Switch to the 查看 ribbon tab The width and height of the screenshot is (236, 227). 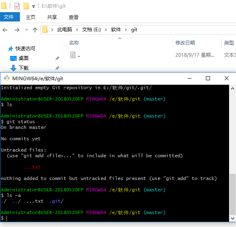click(74, 17)
